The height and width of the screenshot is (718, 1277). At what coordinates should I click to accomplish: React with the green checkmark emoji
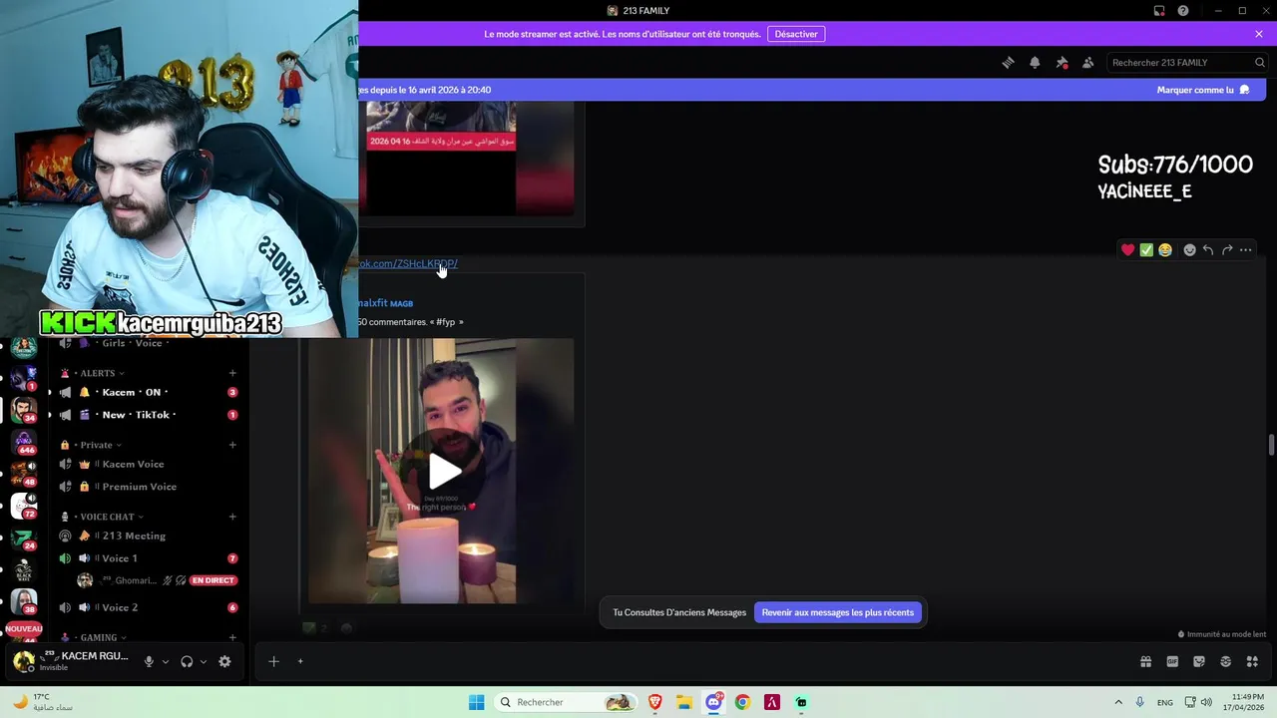(x=1146, y=250)
